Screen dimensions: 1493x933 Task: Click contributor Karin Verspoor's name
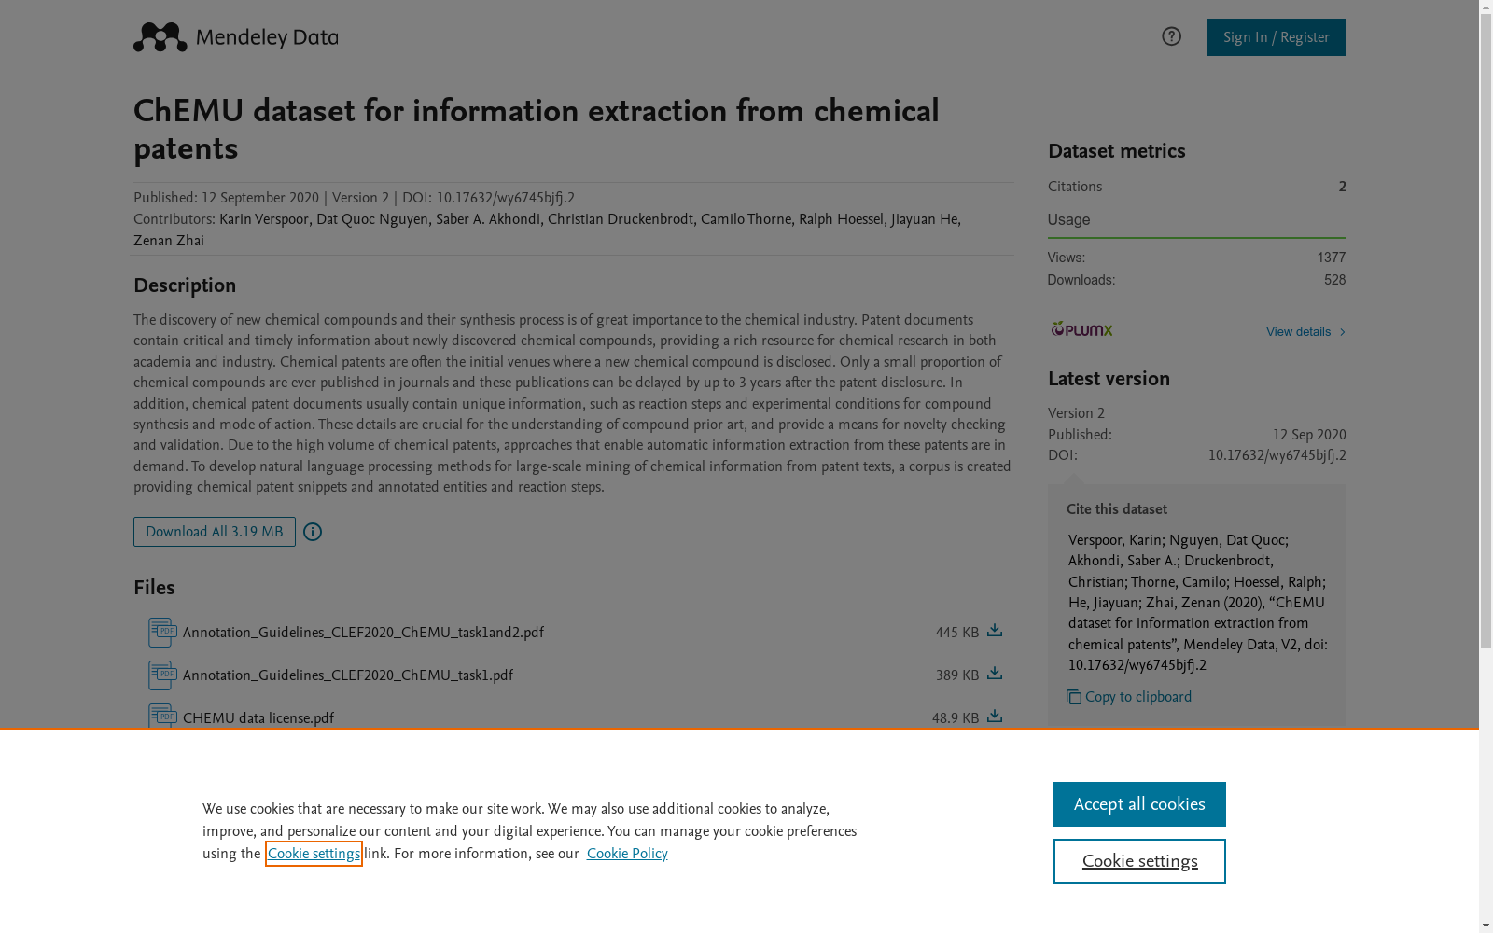click(264, 219)
